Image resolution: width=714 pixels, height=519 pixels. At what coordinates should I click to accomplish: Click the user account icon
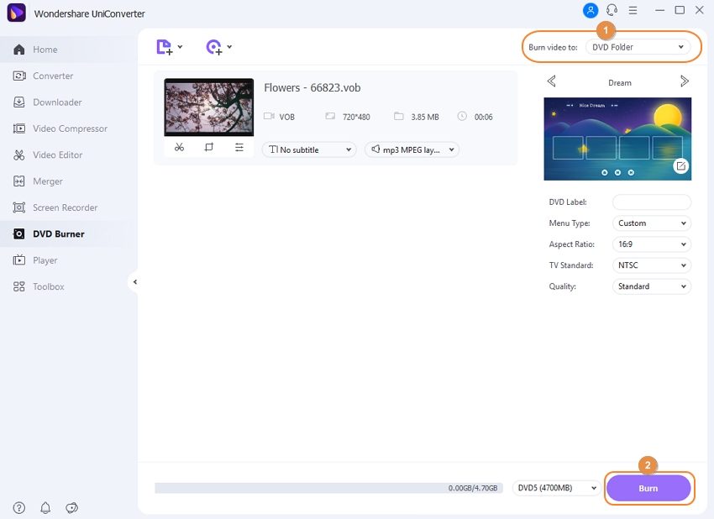(x=591, y=10)
